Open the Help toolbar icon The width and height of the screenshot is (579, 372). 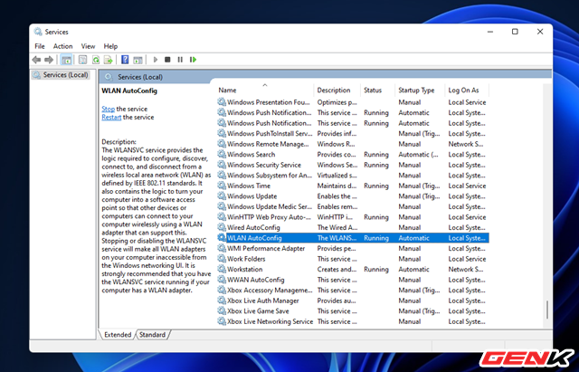click(125, 60)
